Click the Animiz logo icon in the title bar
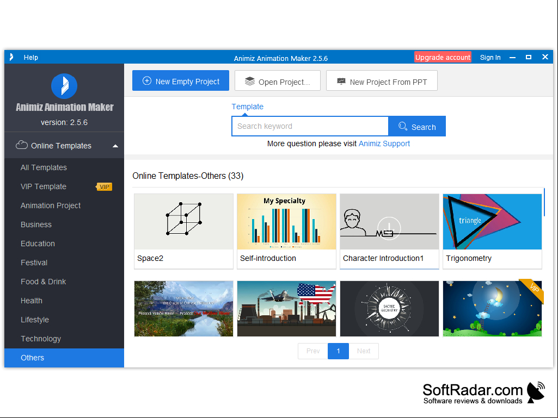This screenshot has height=418, width=558. [11, 57]
